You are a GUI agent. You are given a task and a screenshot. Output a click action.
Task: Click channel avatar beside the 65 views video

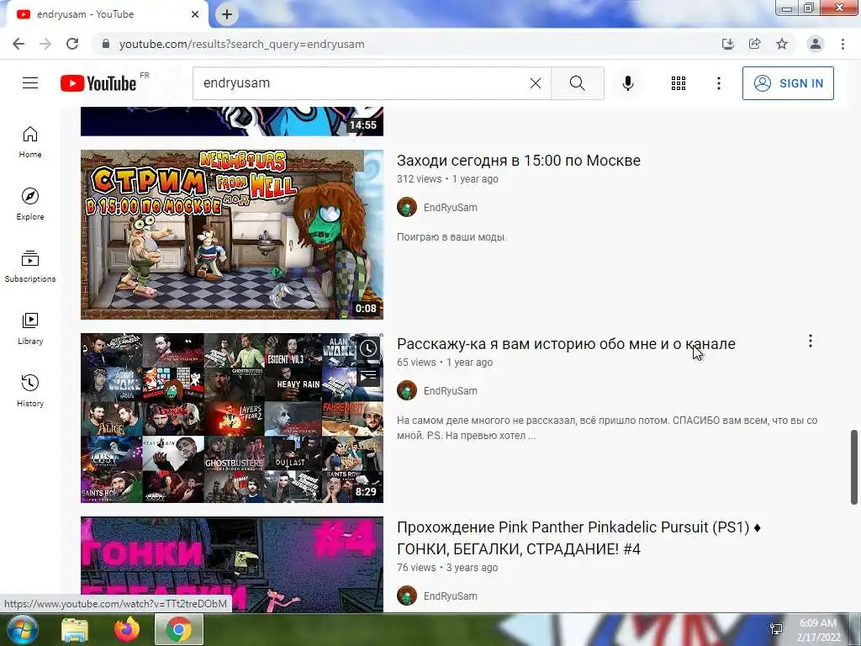pyautogui.click(x=407, y=390)
